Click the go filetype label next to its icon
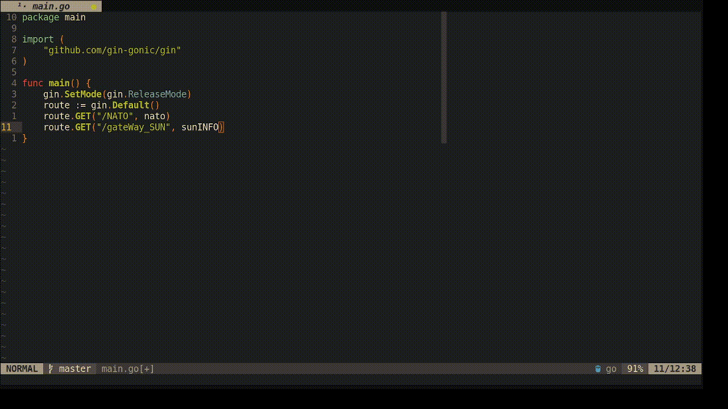The width and height of the screenshot is (728, 409). click(611, 369)
